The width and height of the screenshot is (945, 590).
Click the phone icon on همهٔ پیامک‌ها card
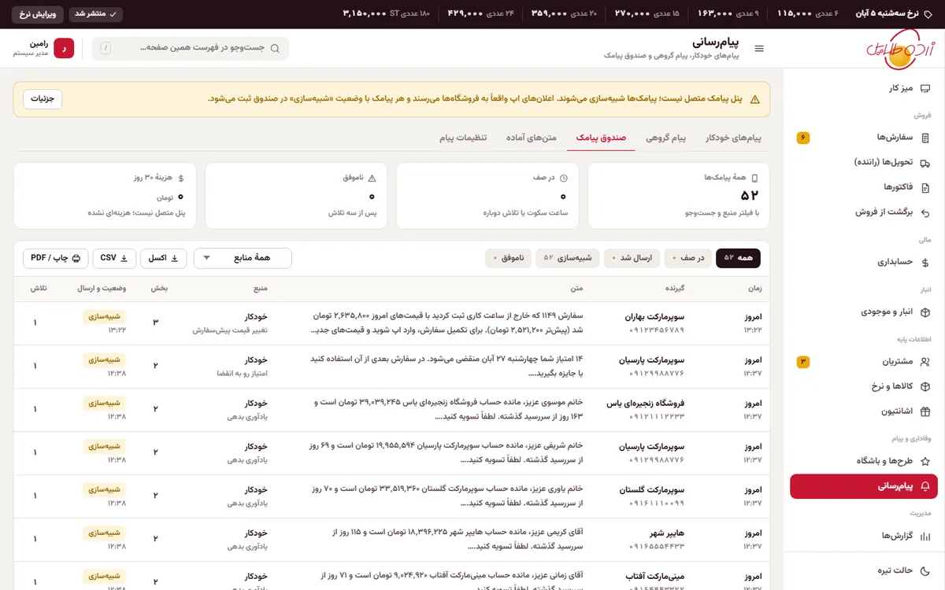[x=754, y=178]
